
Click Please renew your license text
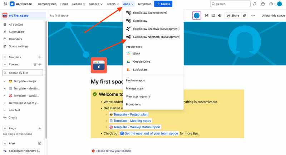[113, 151]
